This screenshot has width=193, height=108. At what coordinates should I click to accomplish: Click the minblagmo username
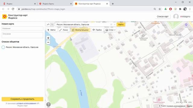click(x=185, y=16)
